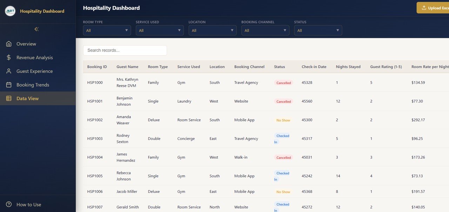Click the How to Use help icon
The image size is (449, 212).
[x=9, y=205]
